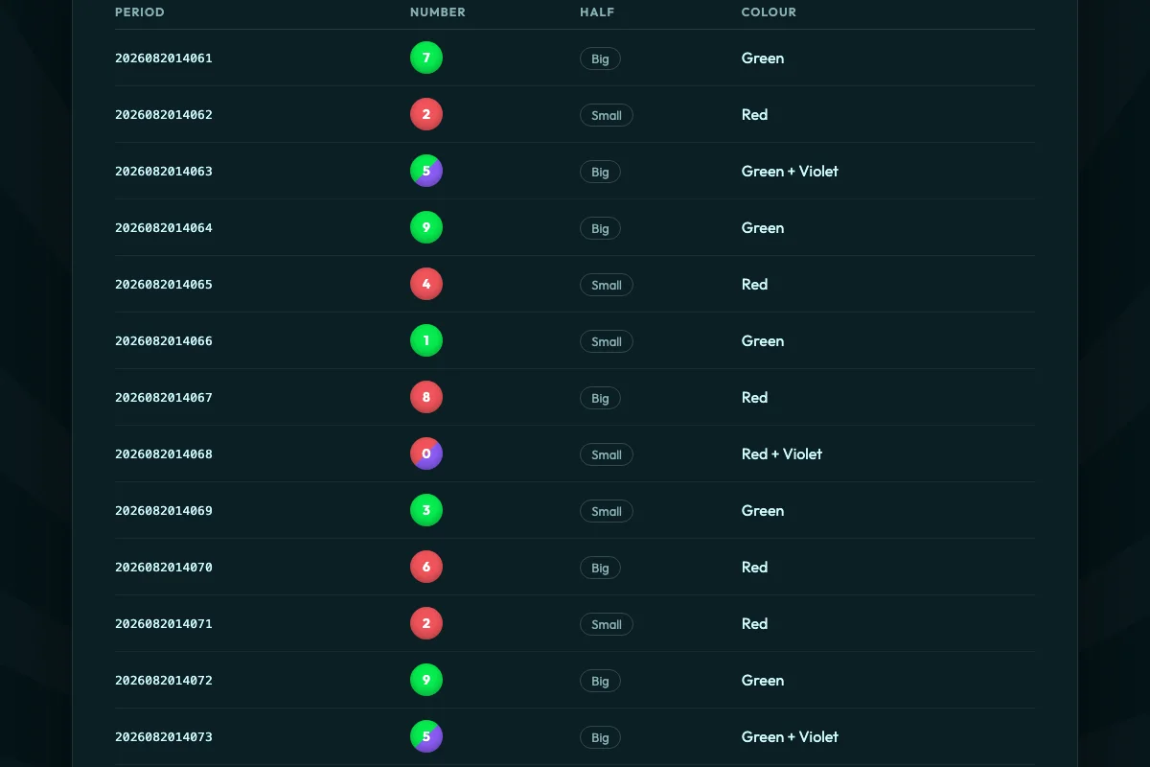
Task: Click the COLOUR column header
Action: pos(770,12)
